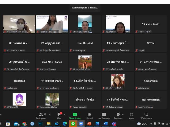
Task: Switch to Word in taskbar
Action: coord(105,124)
